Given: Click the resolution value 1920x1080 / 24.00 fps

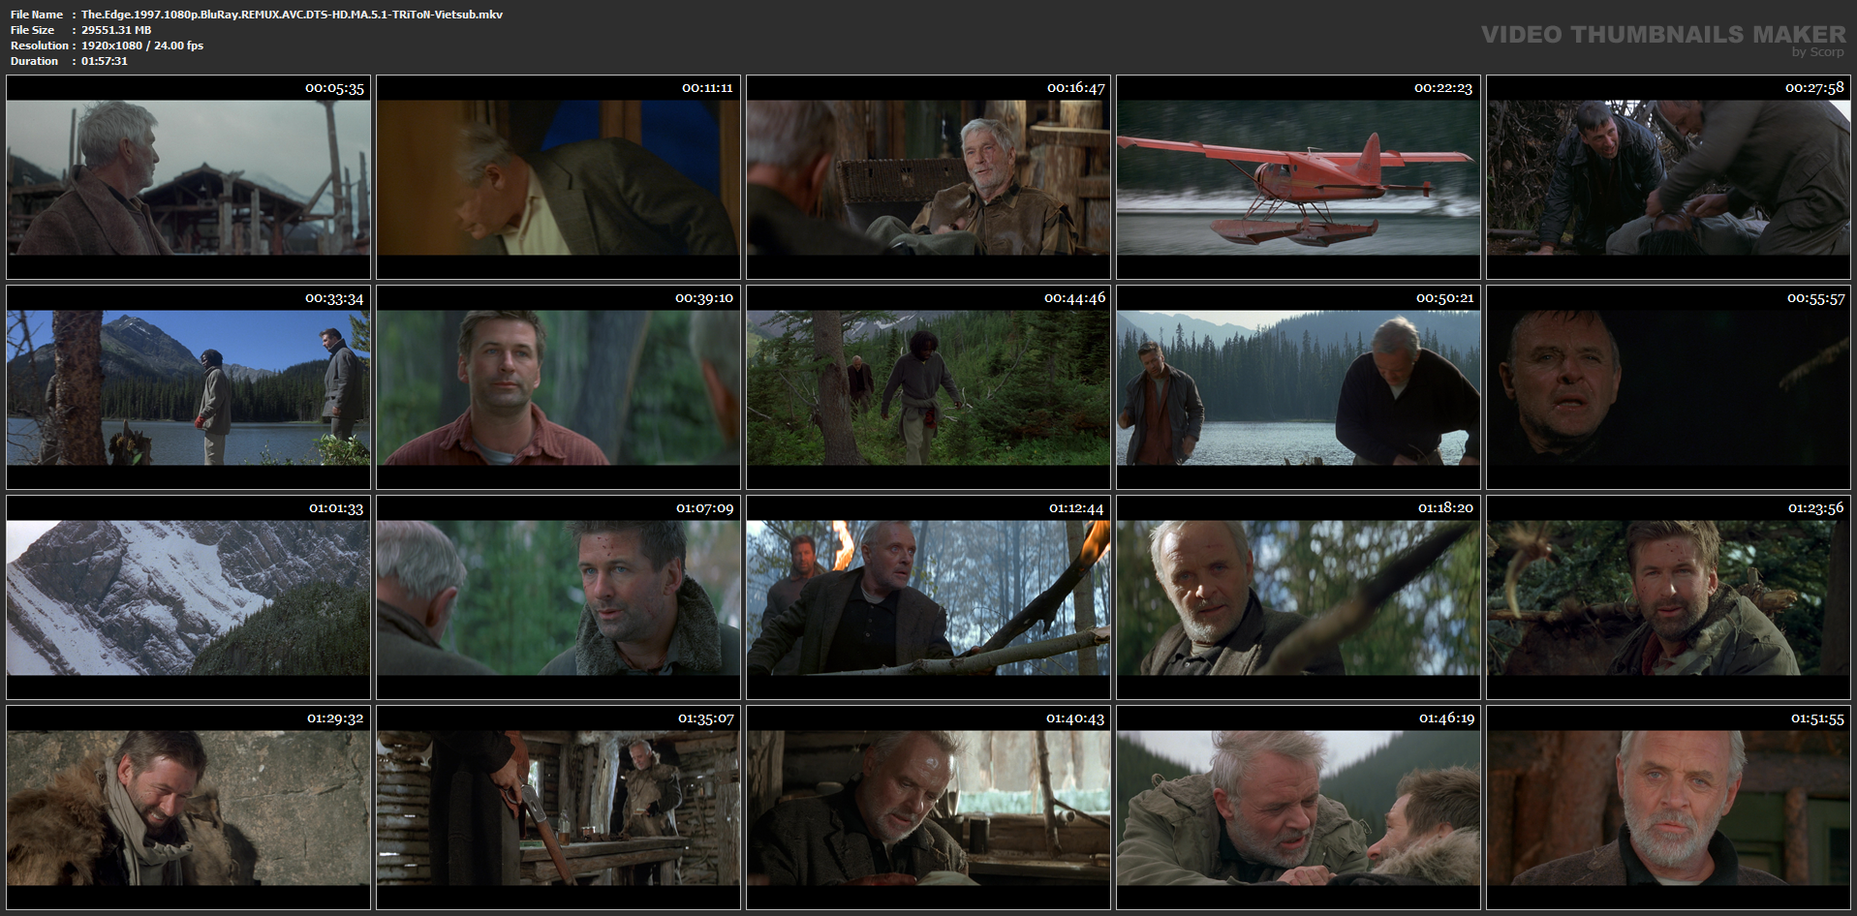Looking at the screenshot, I should point(142,46).
